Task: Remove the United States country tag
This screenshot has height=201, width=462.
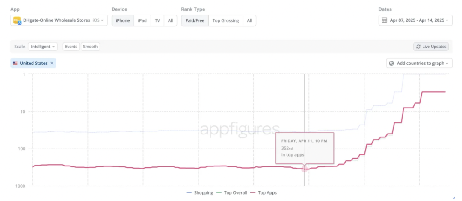Action: tap(52, 63)
